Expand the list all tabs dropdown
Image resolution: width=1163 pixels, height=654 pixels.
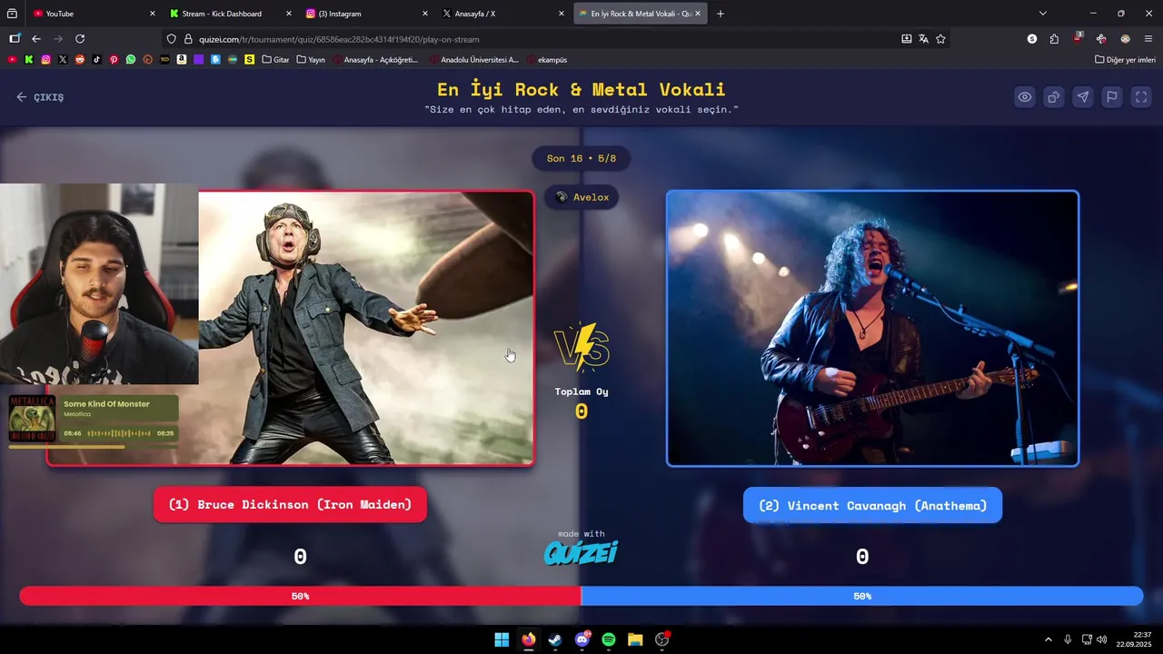[1043, 14]
